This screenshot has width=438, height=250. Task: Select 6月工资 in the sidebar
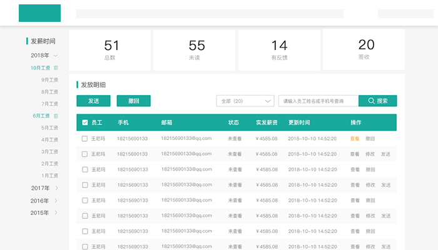pyautogui.click(x=41, y=116)
